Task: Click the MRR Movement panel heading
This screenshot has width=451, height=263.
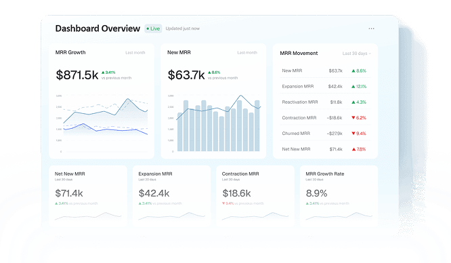Action: [299, 54]
